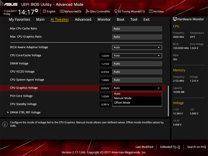
Task: Launch EZ Tuning Wizard(F11)
Action: [129, 11]
